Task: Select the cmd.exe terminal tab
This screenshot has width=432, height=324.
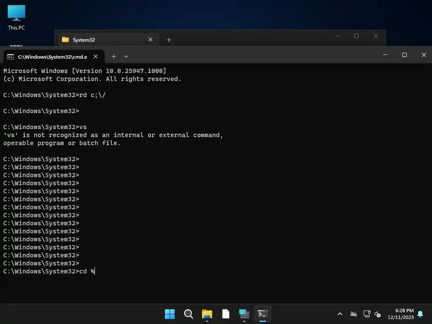Action: (54, 57)
